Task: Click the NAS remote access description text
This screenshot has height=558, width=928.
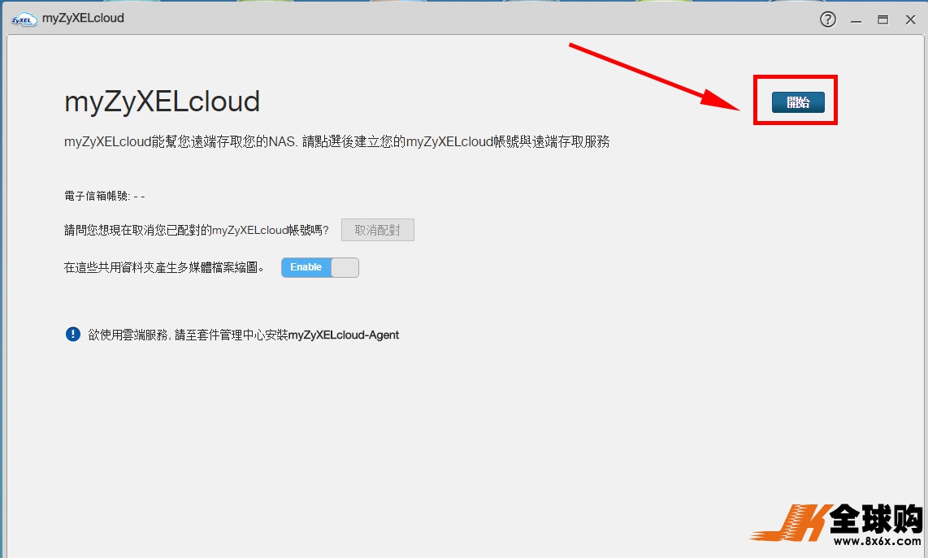Action: [x=336, y=142]
